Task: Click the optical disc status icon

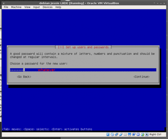Action: (112, 134)
